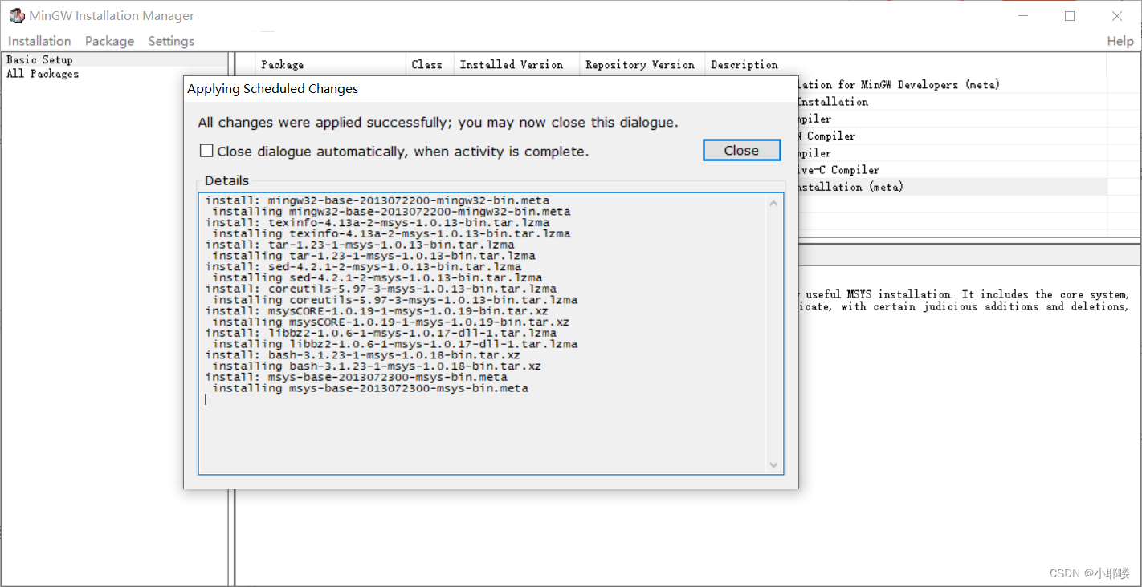
Task: Click the log line 'install: sed-4.2.1-2-msys-1.0.13-bin.tar.lzma'
Action: point(363,267)
